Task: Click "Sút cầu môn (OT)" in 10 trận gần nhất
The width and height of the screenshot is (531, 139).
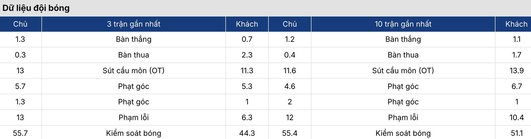Action: pyautogui.click(x=403, y=71)
